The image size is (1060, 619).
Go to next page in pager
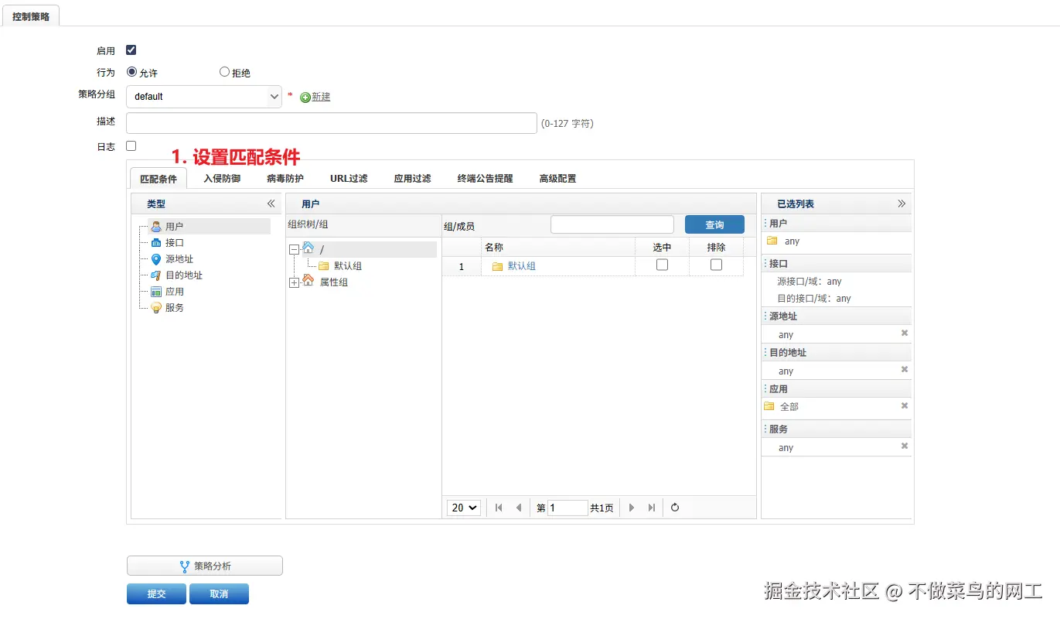pyautogui.click(x=632, y=508)
